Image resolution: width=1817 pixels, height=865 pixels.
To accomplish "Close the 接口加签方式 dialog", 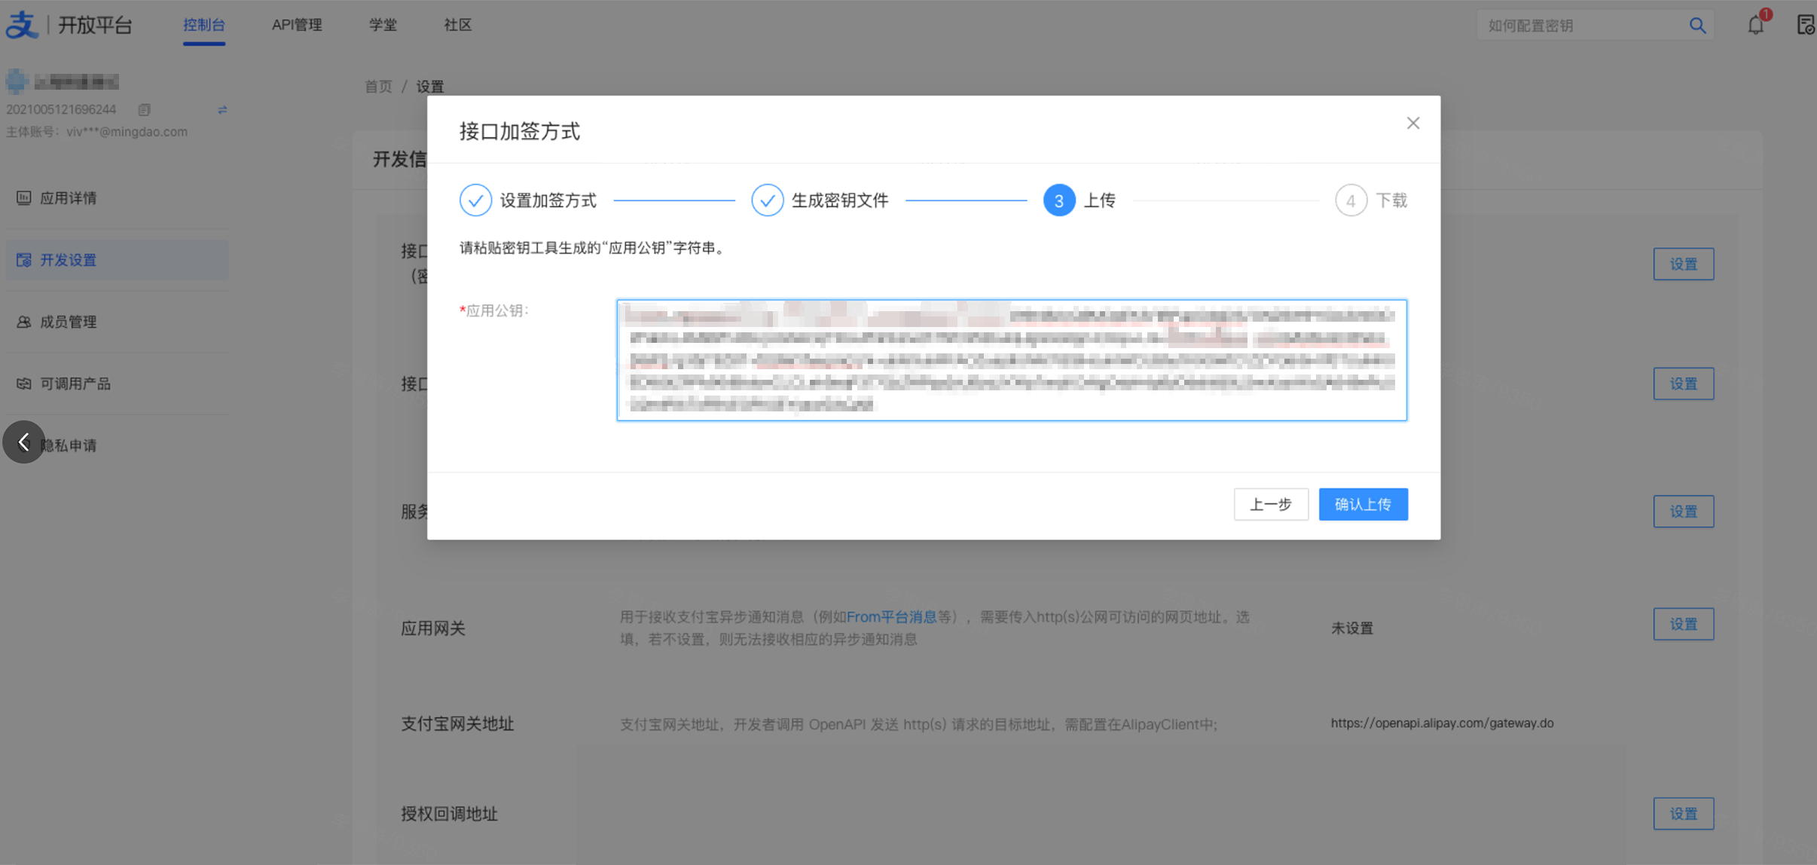I will pos(1412,124).
